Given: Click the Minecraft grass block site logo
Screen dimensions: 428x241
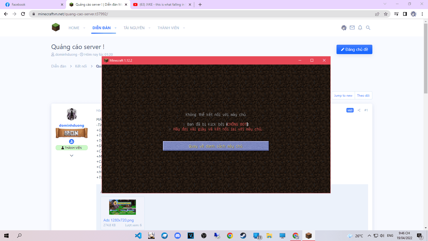Looking at the screenshot, I should click(56, 27).
